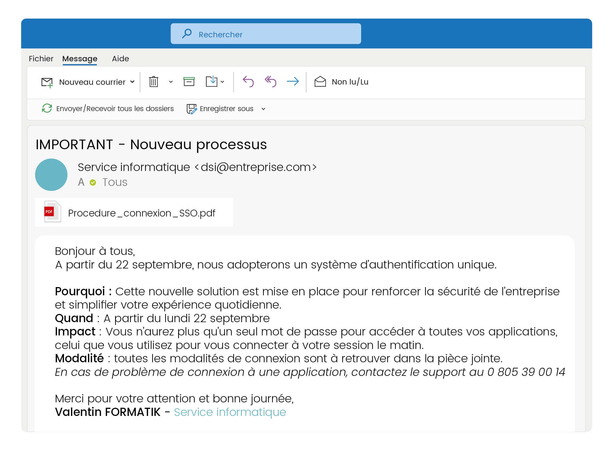
Task: Click Envoyer/Recevoir tous les dossiers
Action: pos(115,109)
